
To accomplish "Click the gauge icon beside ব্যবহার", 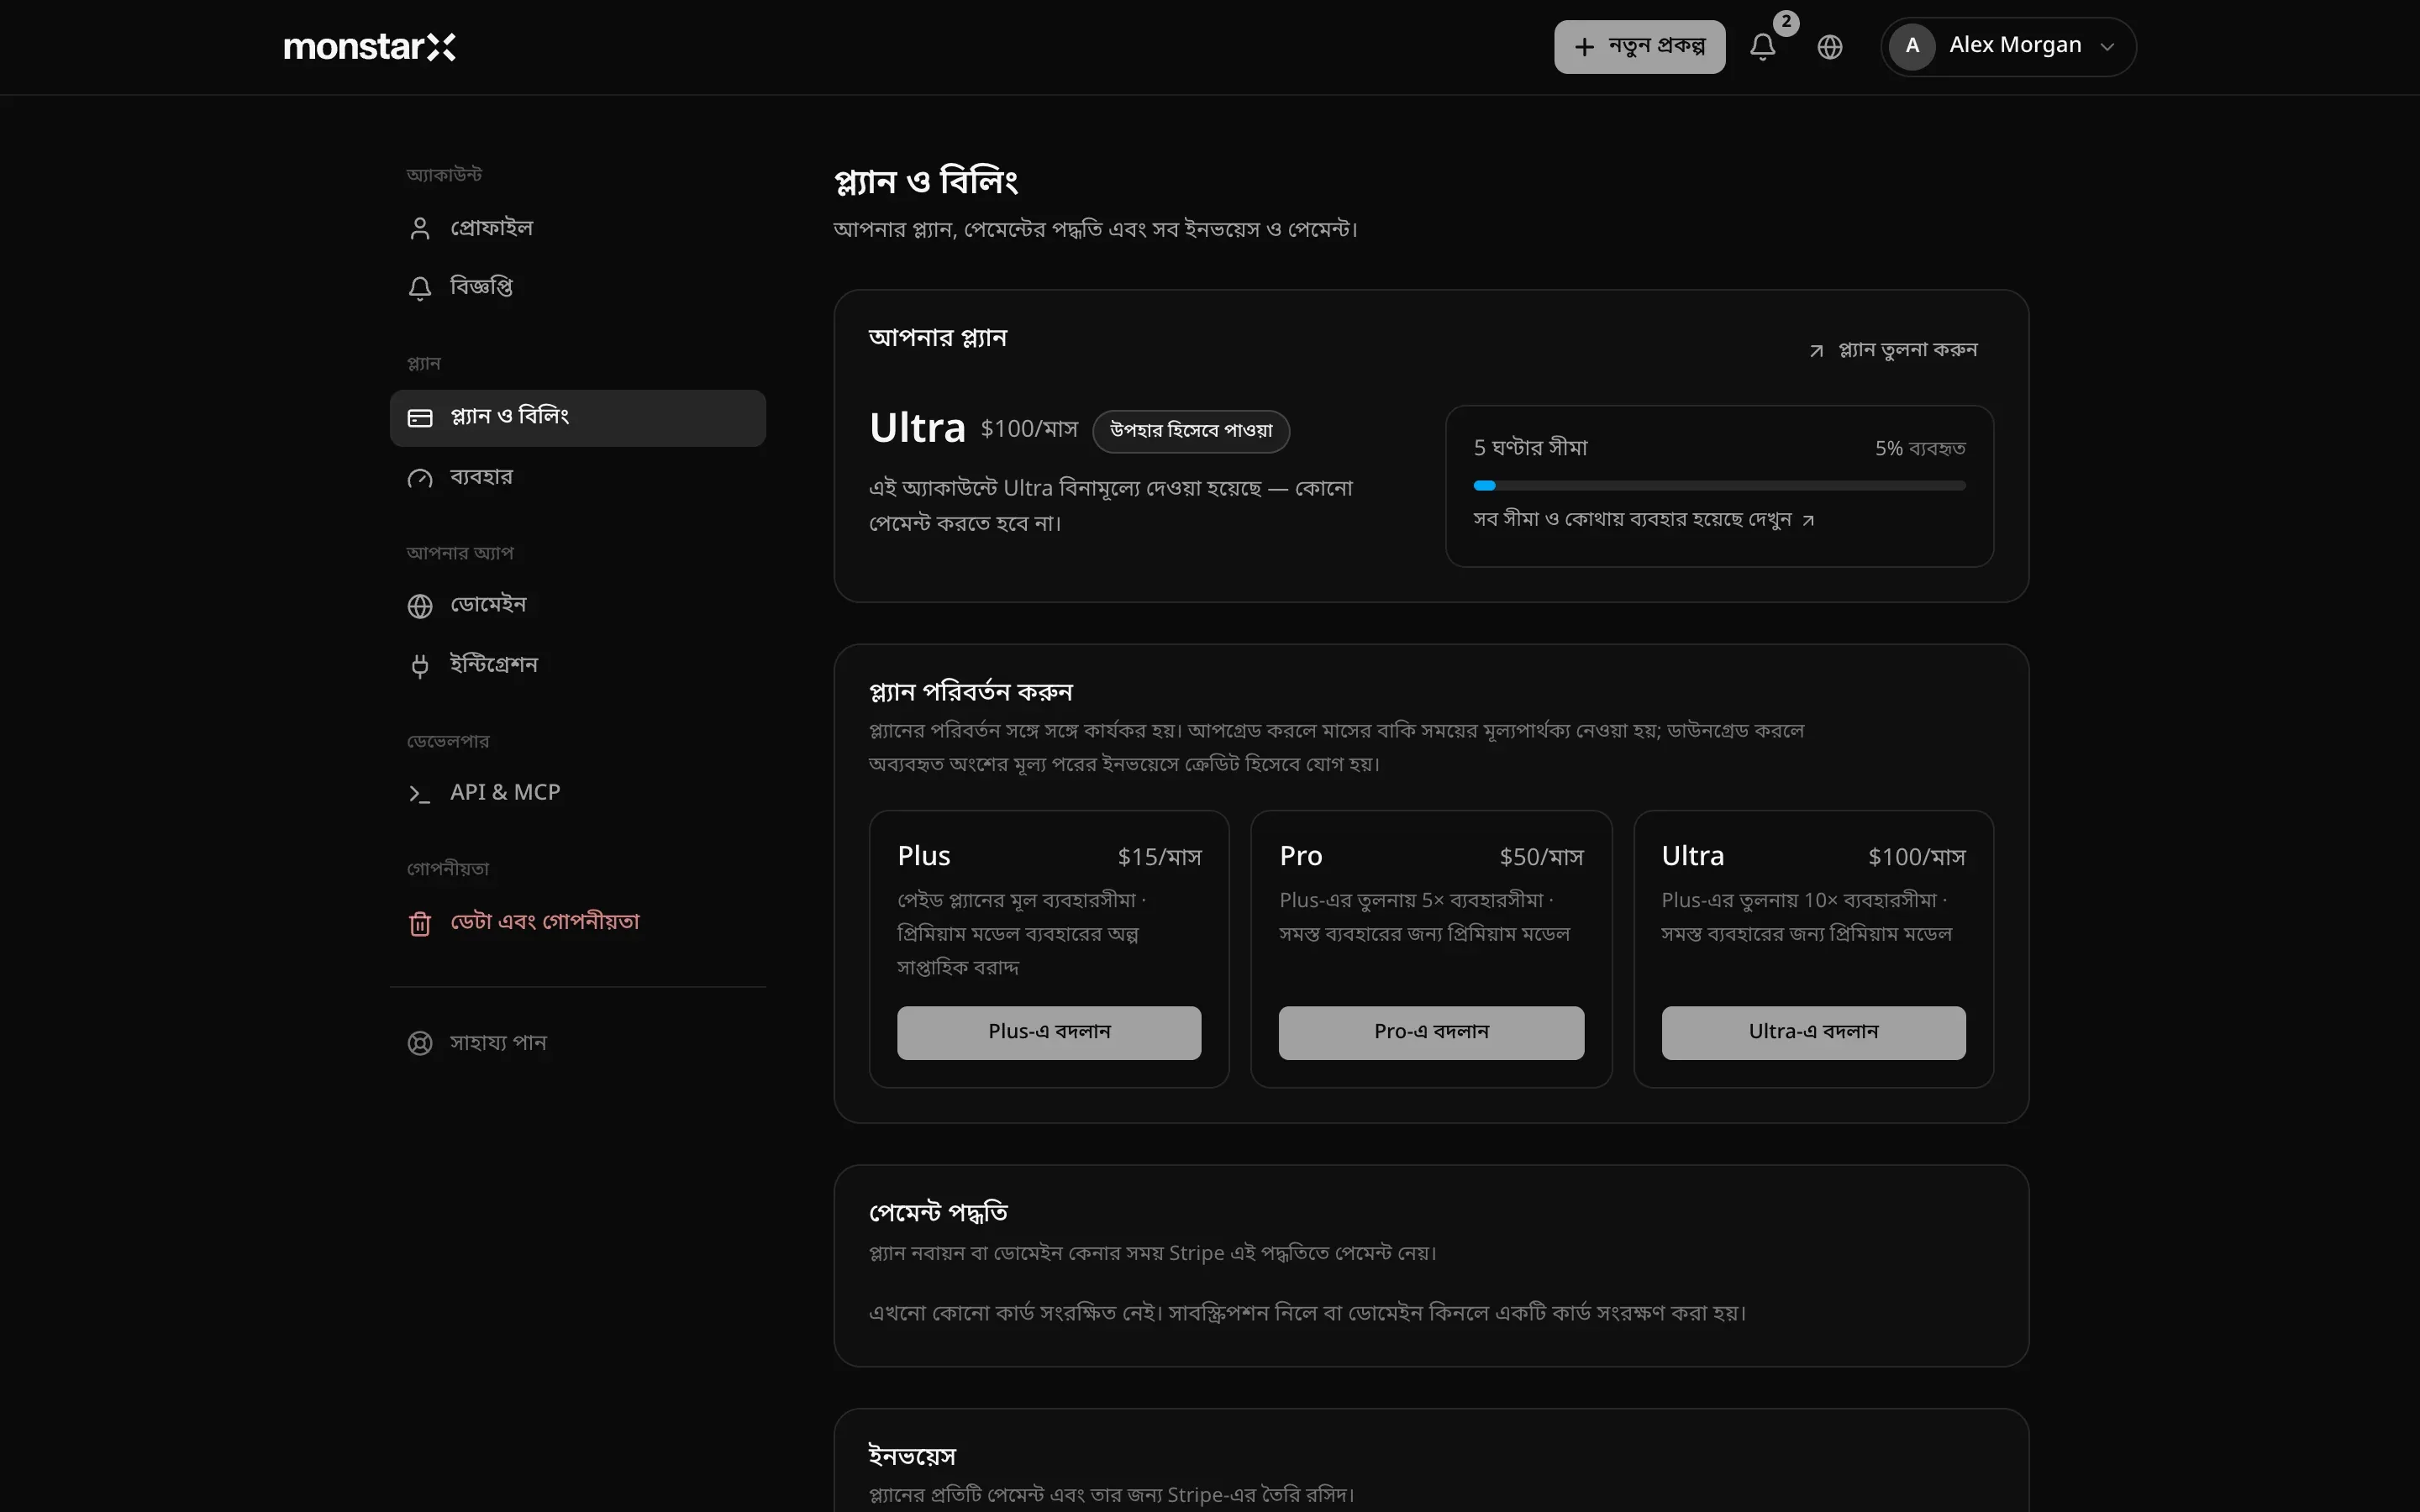I will click(420, 479).
